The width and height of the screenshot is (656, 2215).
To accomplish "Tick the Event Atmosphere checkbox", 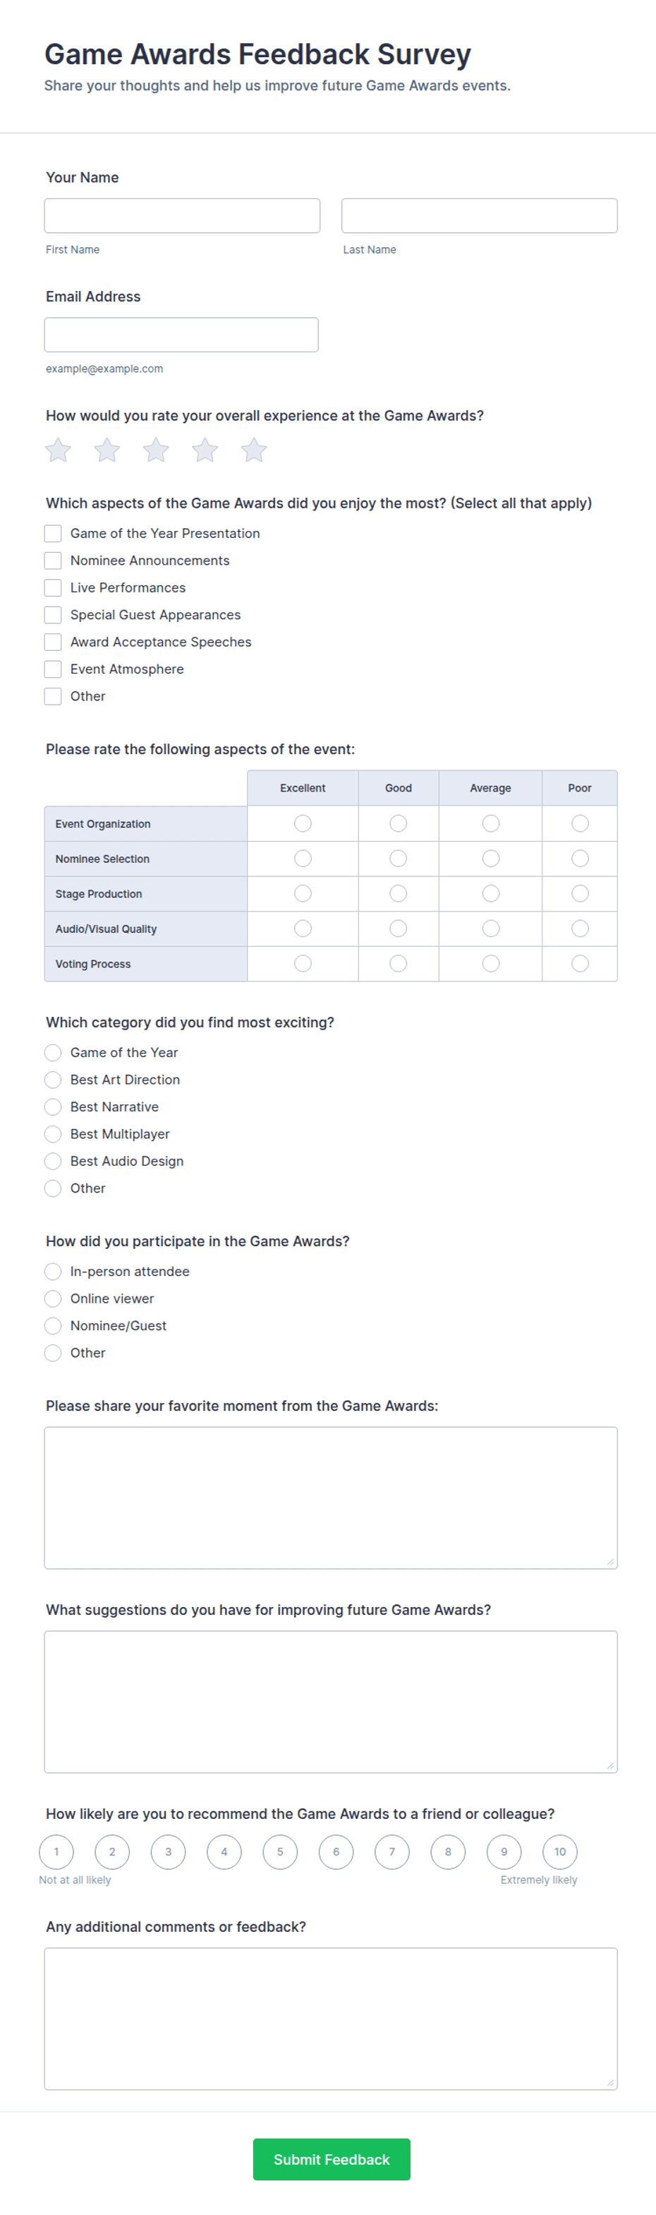I will point(52,669).
